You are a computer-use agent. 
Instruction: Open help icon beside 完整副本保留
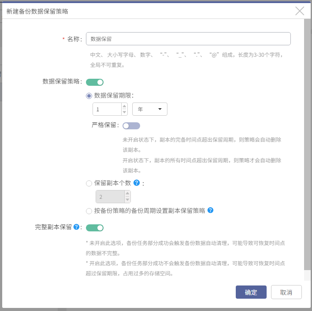click(76, 227)
